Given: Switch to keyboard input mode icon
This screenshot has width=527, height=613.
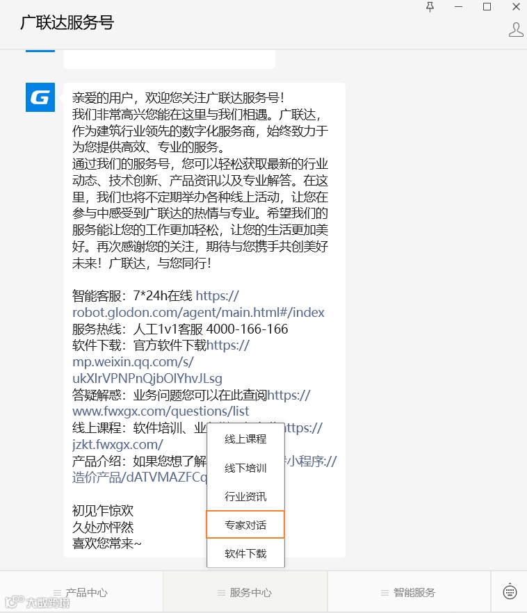Looking at the screenshot, I should coord(510,591).
